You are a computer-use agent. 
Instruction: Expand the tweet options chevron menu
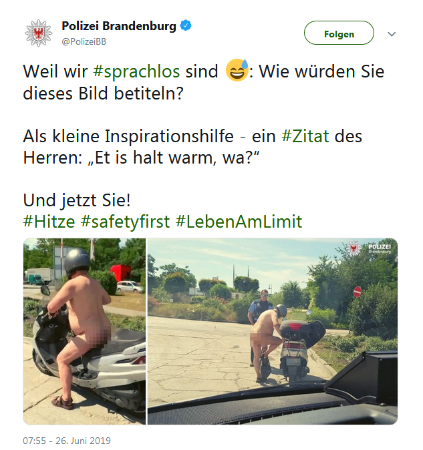coord(392,34)
